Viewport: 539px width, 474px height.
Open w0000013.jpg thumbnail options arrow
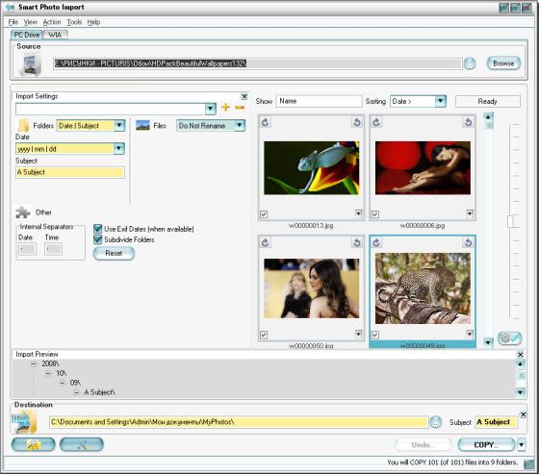[x=358, y=213]
